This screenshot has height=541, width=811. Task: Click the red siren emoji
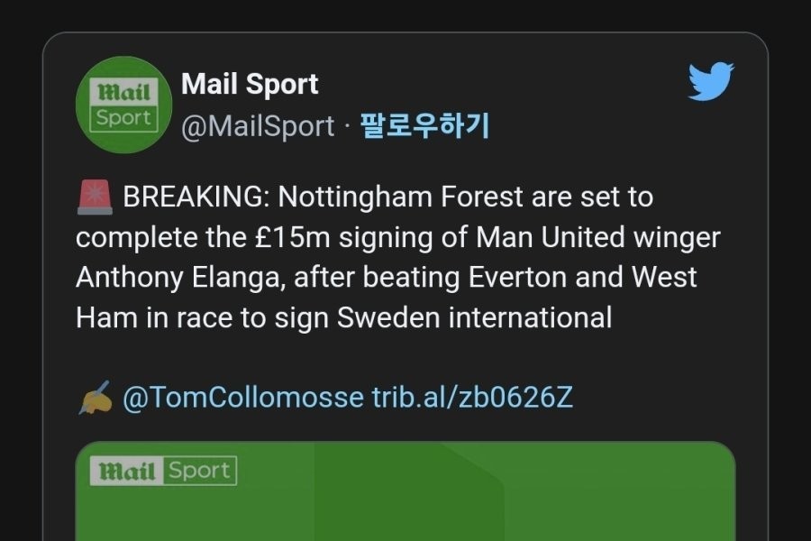tap(95, 197)
